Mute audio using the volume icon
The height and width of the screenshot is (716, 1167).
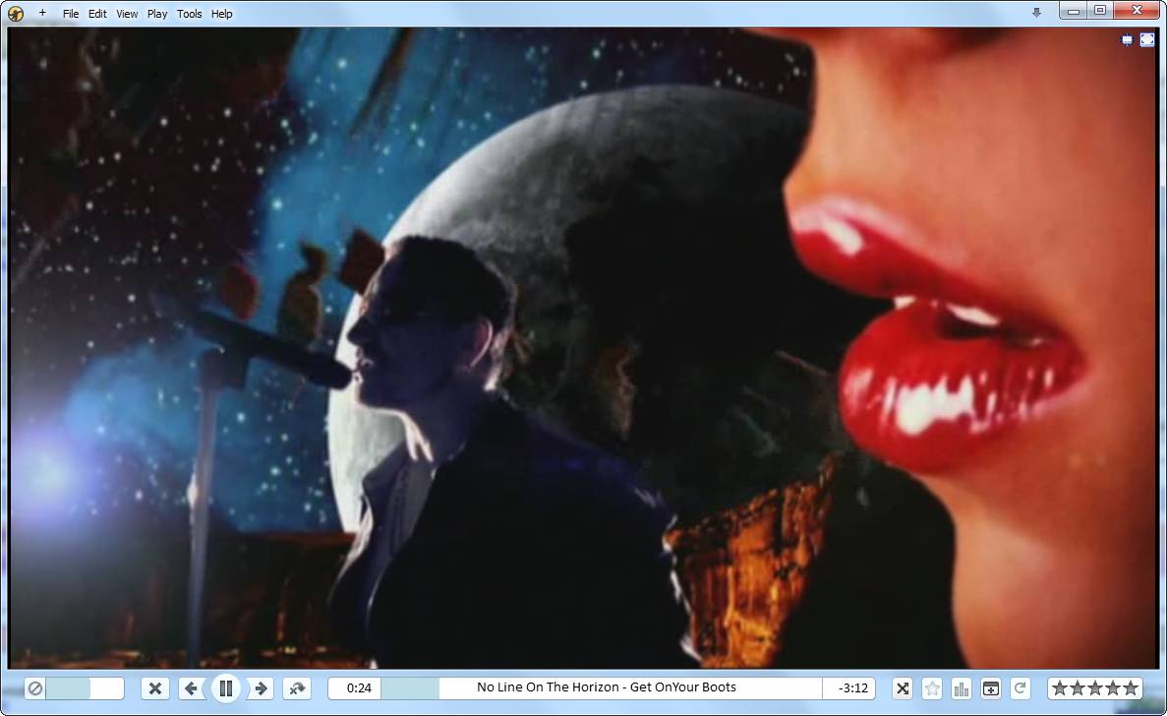click(x=35, y=688)
